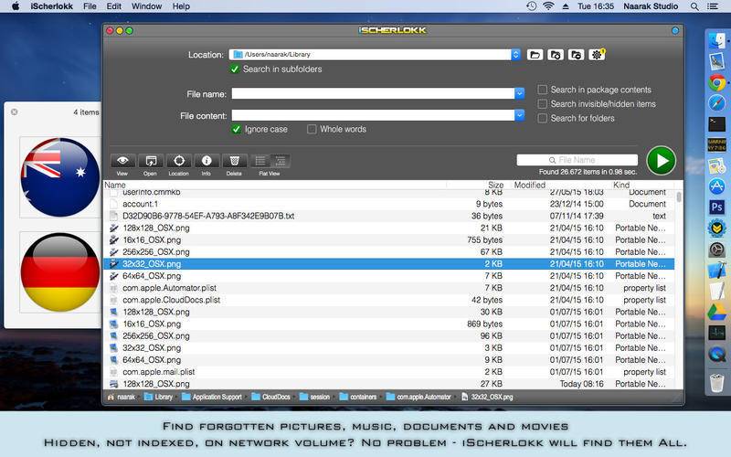Viewport: 731px width, 457px height.
Task: Select com.apple.mail.plist row
Action: [x=389, y=372]
